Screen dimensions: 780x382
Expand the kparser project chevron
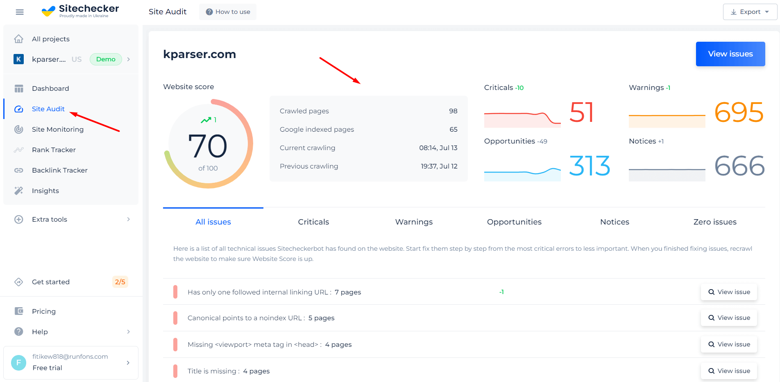click(x=129, y=59)
